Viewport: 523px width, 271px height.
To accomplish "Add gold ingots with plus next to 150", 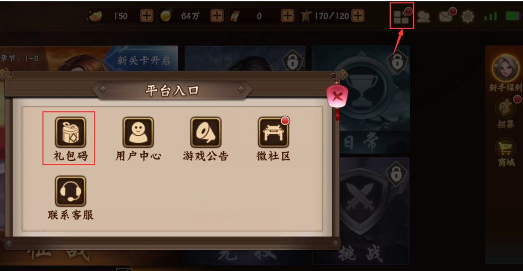I will pos(147,16).
